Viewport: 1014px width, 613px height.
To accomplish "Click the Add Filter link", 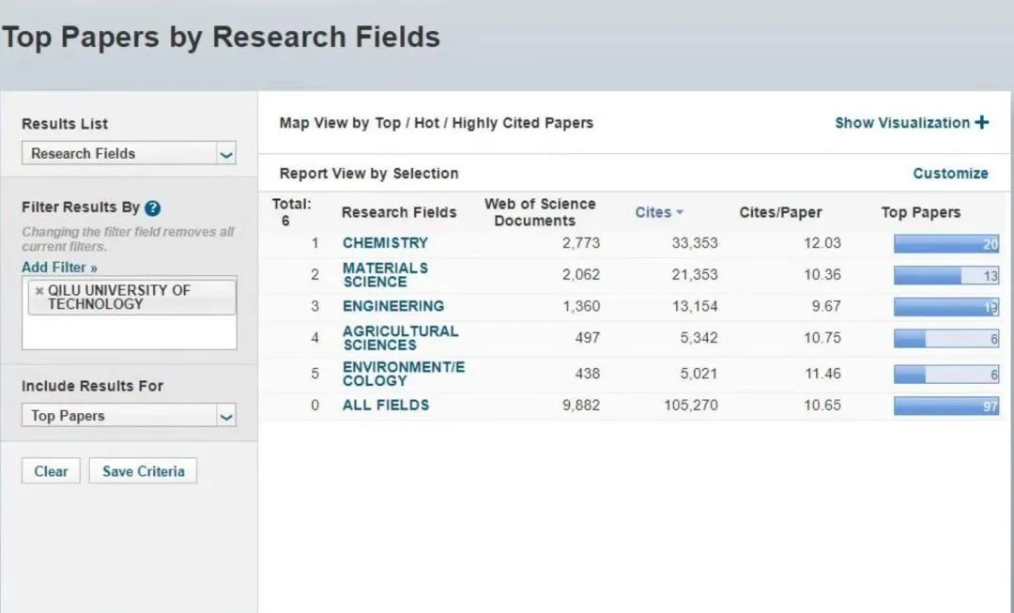I will (59, 268).
